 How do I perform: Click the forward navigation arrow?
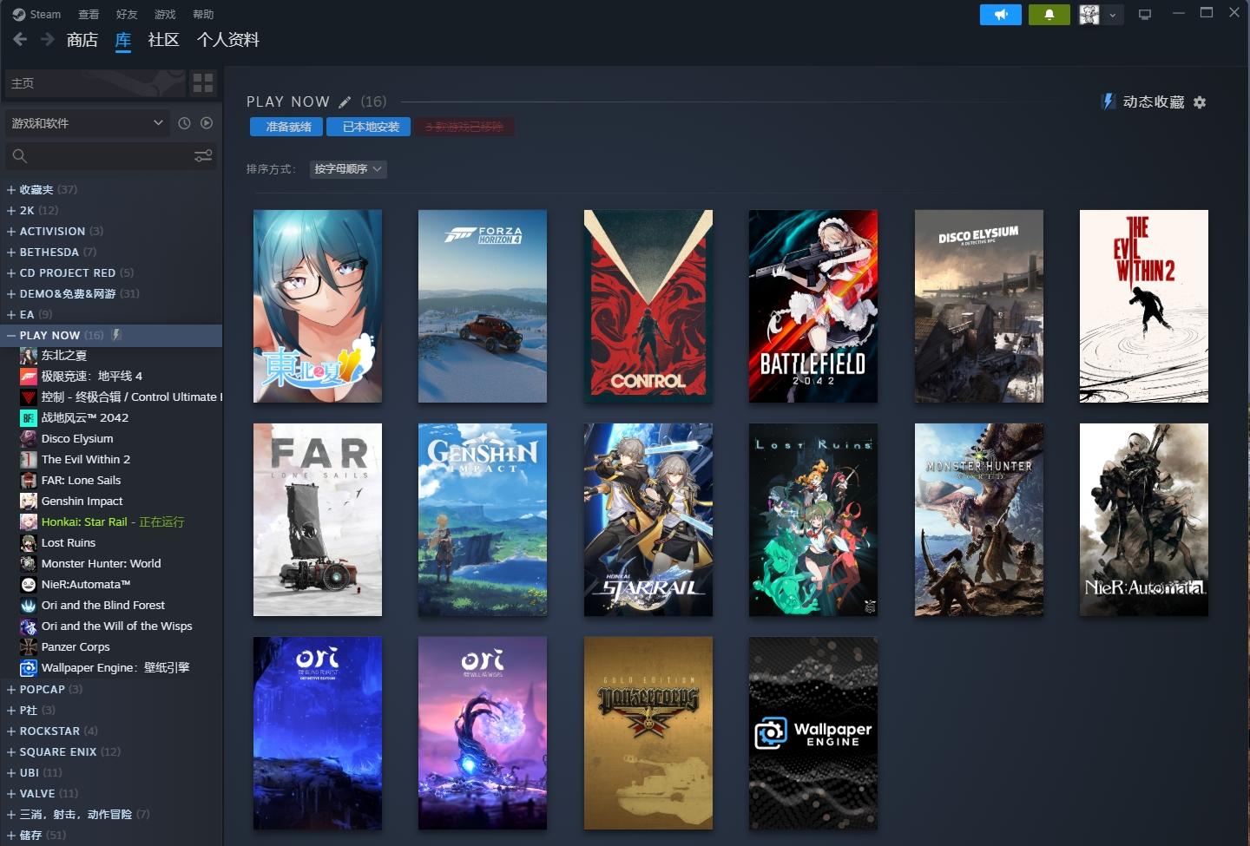pos(48,39)
